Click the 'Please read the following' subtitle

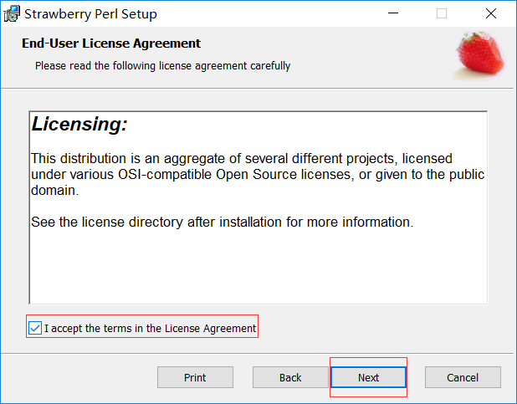click(x=162, y=65)
